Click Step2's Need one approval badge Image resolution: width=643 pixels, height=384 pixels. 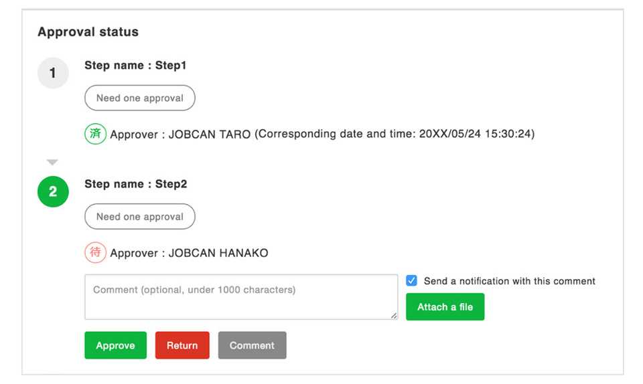point(139,217)
